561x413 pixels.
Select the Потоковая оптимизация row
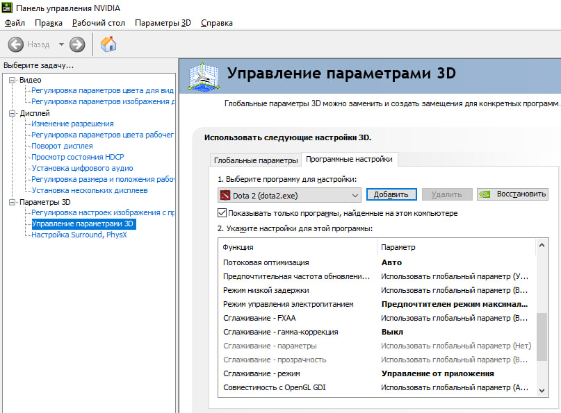pyautogui.click(x=377, y=262)
